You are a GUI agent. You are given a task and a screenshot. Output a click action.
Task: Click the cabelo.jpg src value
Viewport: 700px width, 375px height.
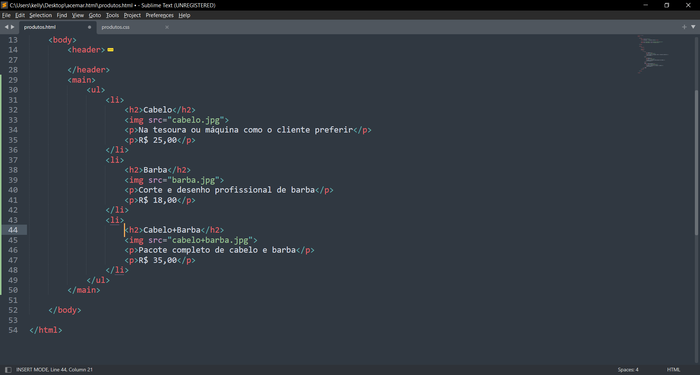196,120
